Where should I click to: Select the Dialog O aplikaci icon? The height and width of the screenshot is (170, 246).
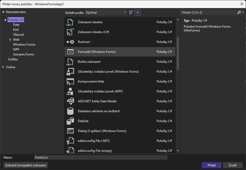point(70,131)
